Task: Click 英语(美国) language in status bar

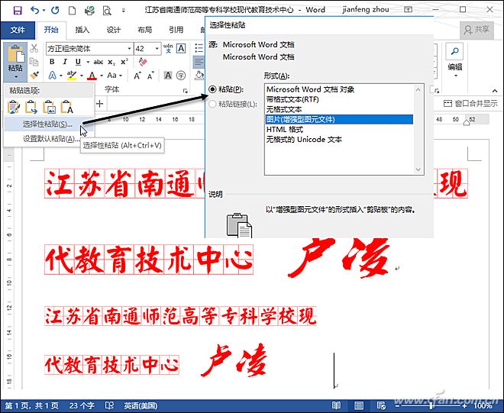Action: click(141, 406)
